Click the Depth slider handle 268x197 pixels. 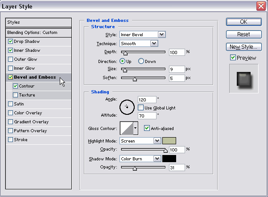[125, 53]
